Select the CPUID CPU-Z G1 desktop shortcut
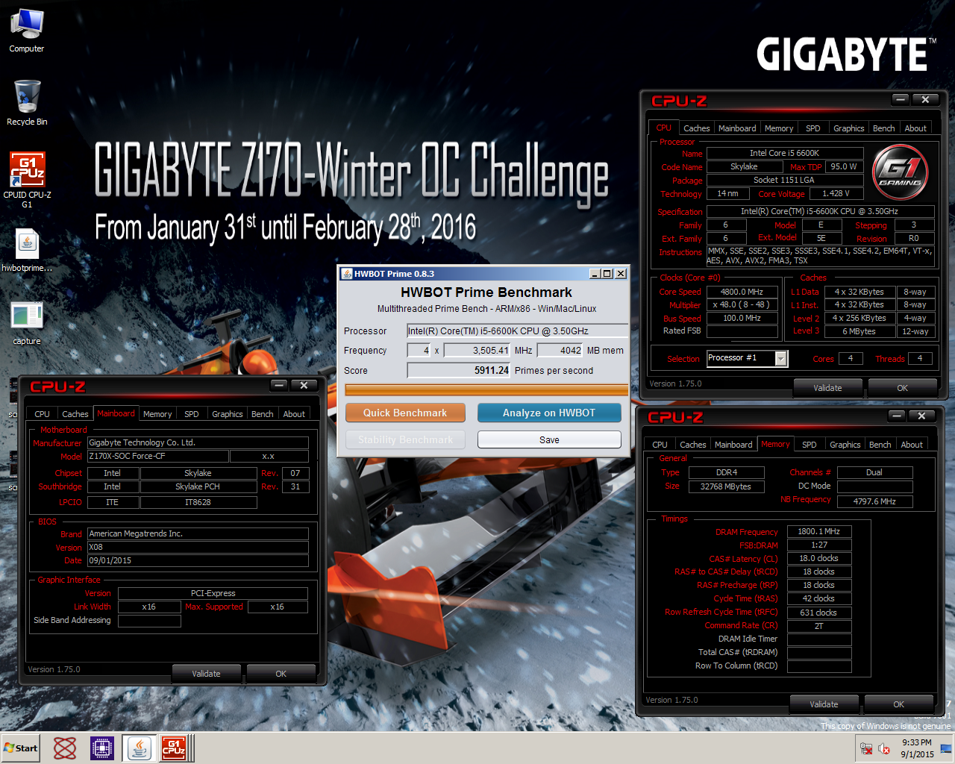Image resolution: width=955 pixels, height=764 pixels. point(27,179)
